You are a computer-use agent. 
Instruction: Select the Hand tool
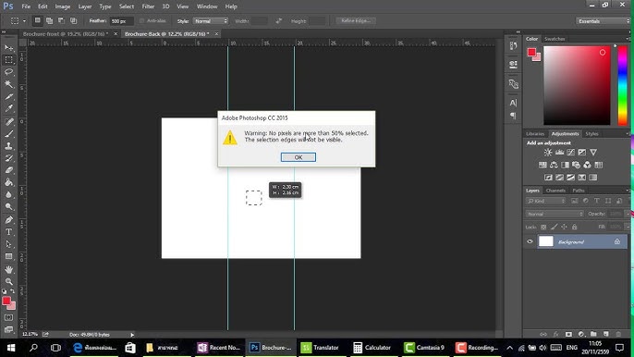click(8, 269)
